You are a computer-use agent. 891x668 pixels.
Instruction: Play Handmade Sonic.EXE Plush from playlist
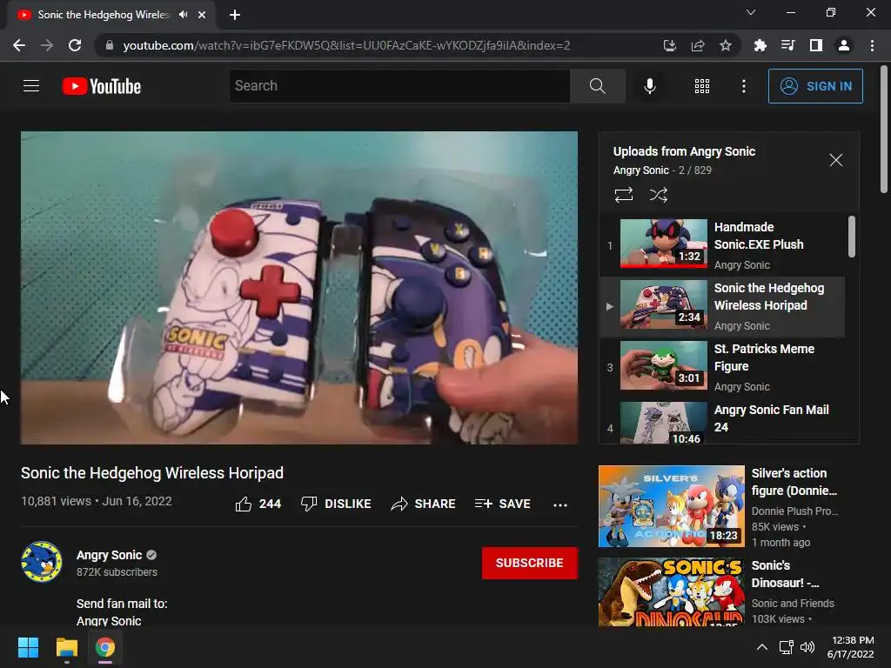pos(721,244)
